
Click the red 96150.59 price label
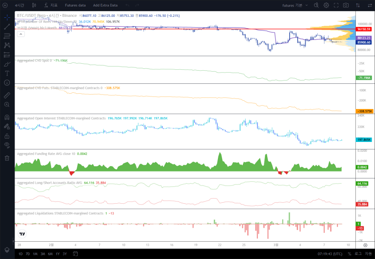point(364,29)
